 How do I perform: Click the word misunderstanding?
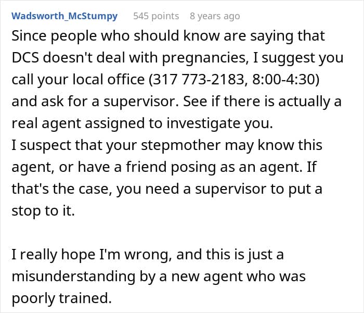(74, 276)
